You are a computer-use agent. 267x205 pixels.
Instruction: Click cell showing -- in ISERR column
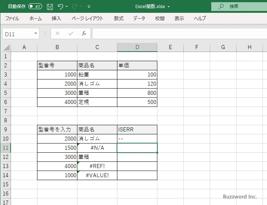click(137, 139)
